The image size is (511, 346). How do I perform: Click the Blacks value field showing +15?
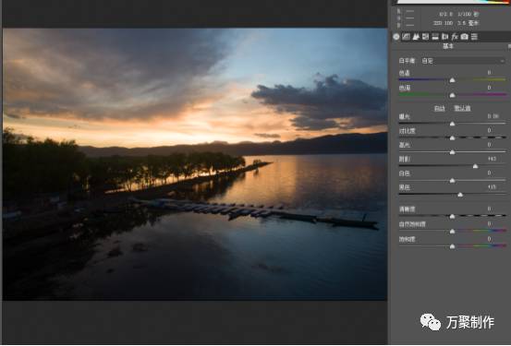492,187
